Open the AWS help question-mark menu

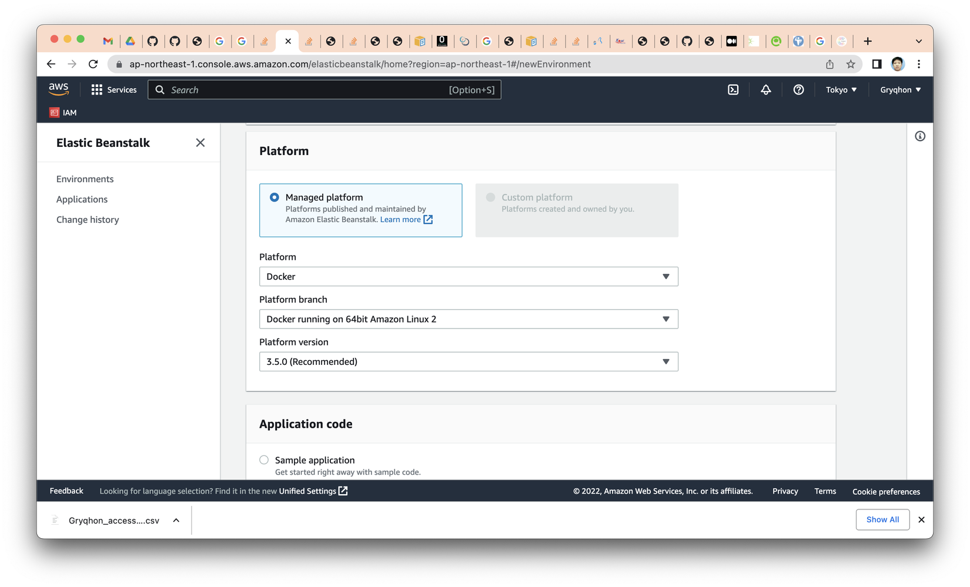798,90
